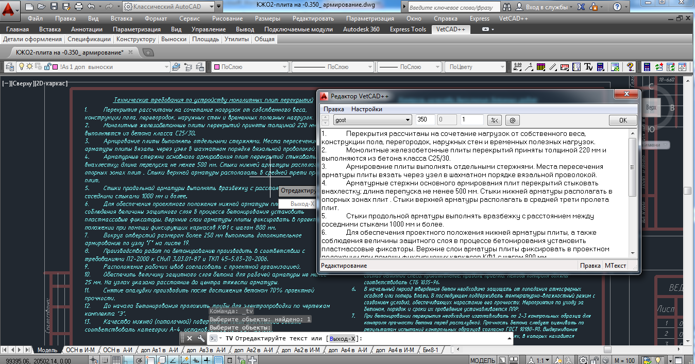Toggle layer lock padlock icon in layer dropdown

click(47, 66)
